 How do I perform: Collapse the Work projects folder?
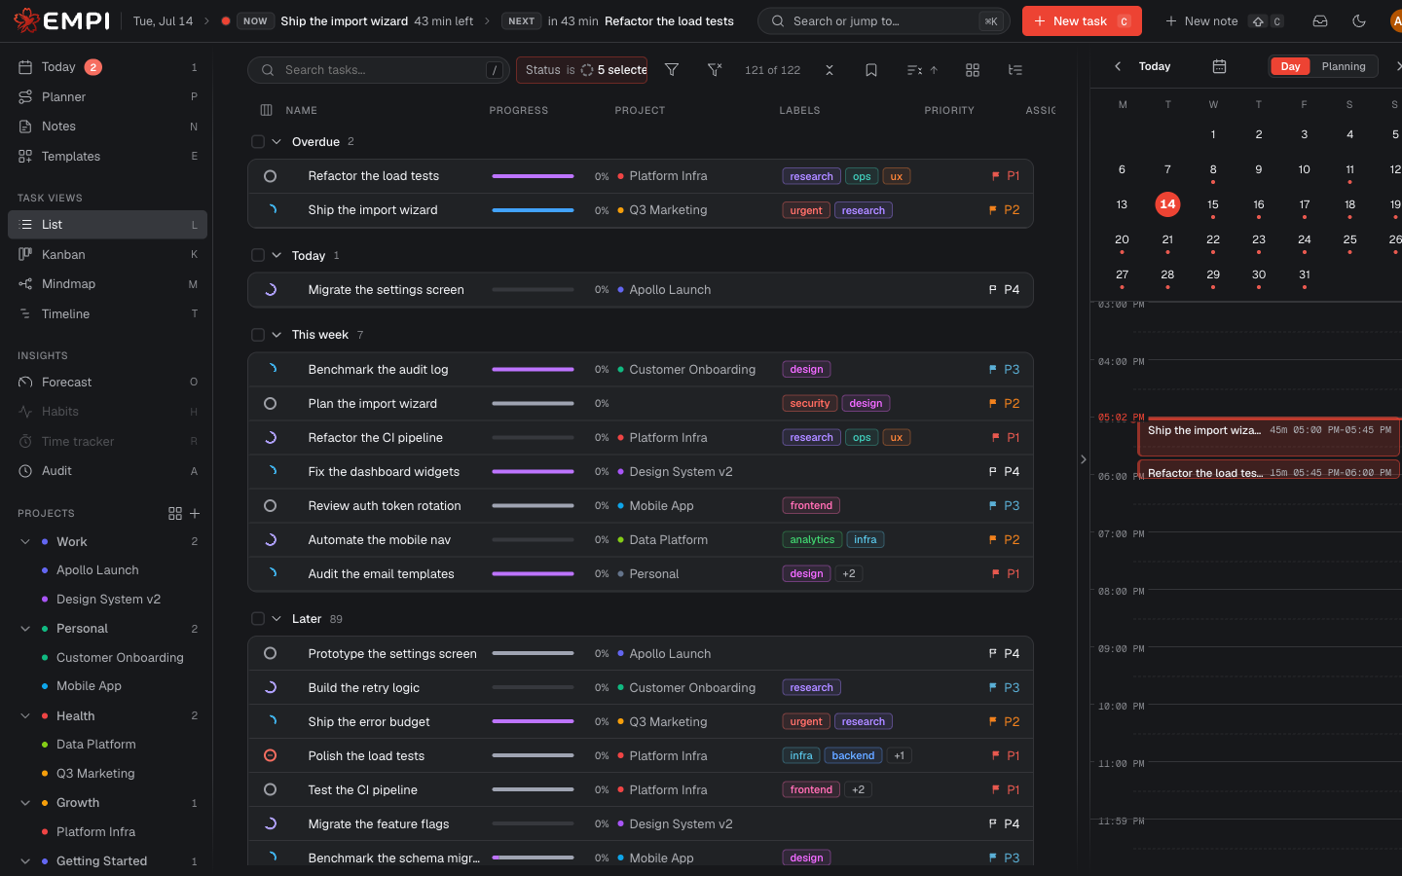pyautogui.click(x=25, y=542)
